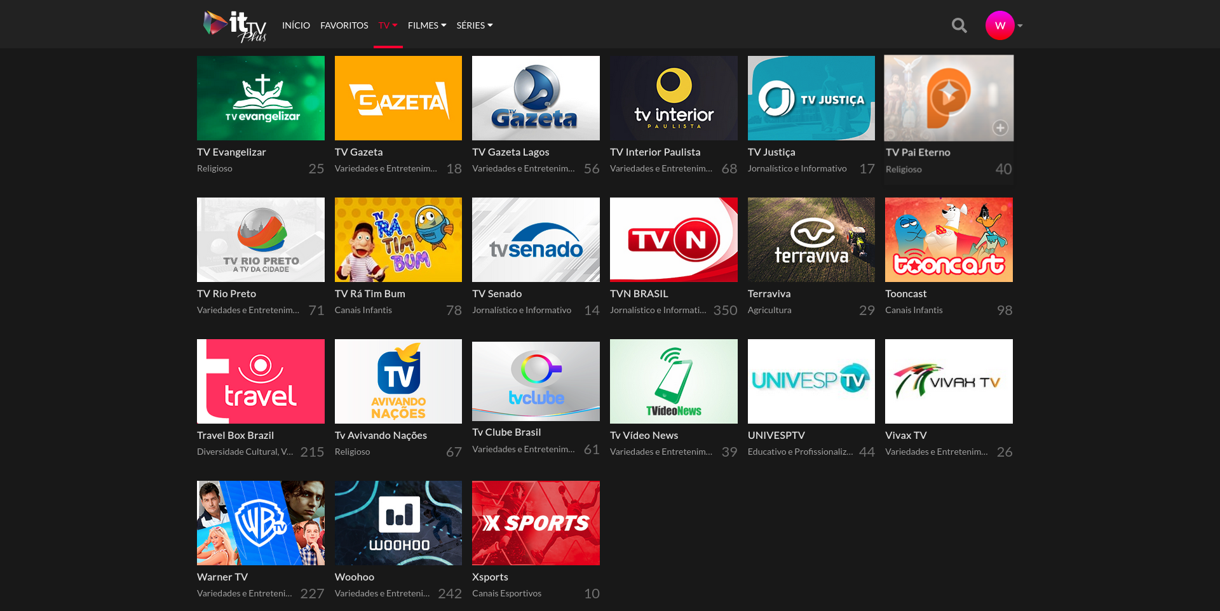Image resolution: width=1220 pixels, height=611 pixels.
Task: Open TVN BRASIL channel thumbnail
Action: pos(674,239)
